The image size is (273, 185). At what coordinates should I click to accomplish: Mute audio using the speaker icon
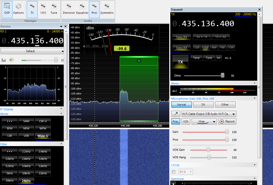coord(11,60)
